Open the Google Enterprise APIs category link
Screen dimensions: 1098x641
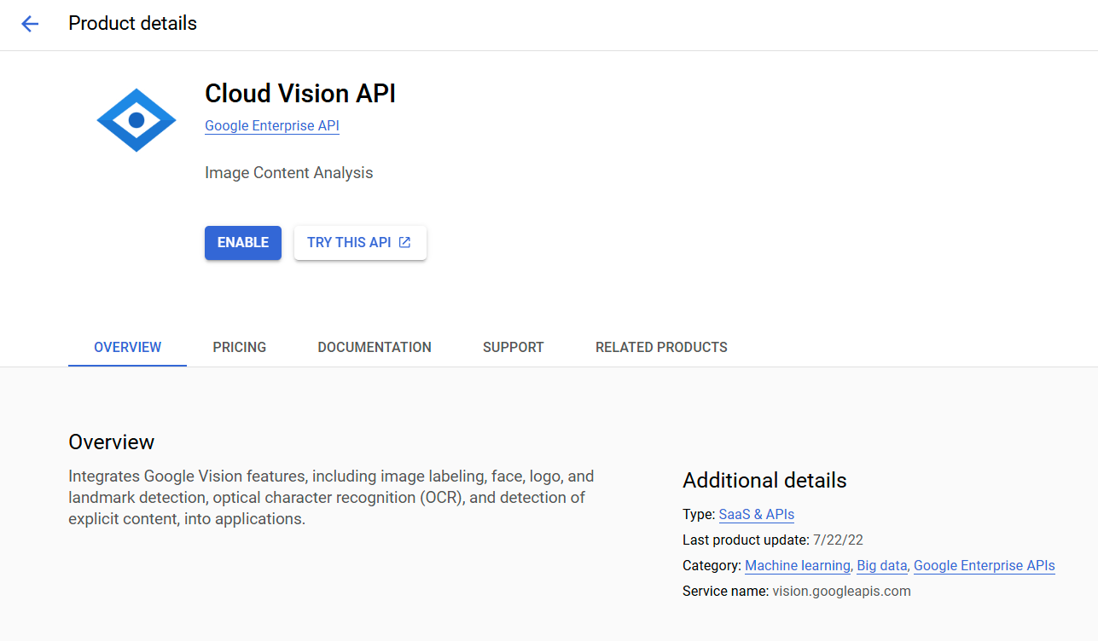click(984, 565)
